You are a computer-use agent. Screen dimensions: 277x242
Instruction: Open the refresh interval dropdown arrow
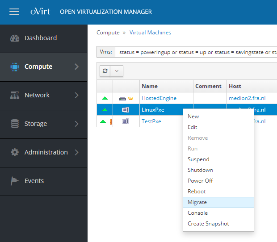(x=117, y=71)
